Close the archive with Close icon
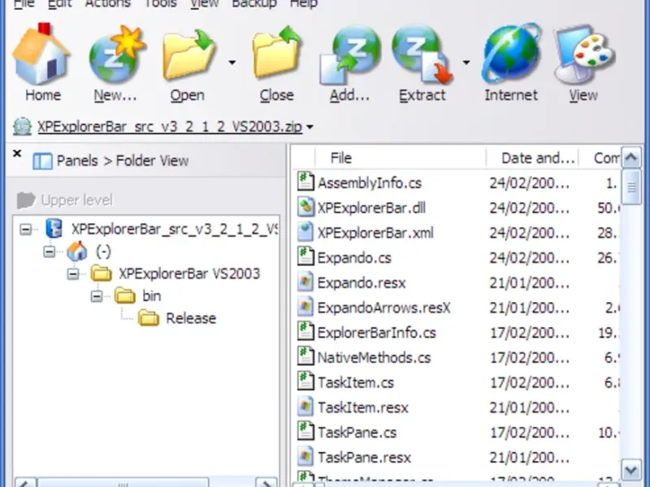Viewport: 650px width, 487px height. [x=276, y=53]
